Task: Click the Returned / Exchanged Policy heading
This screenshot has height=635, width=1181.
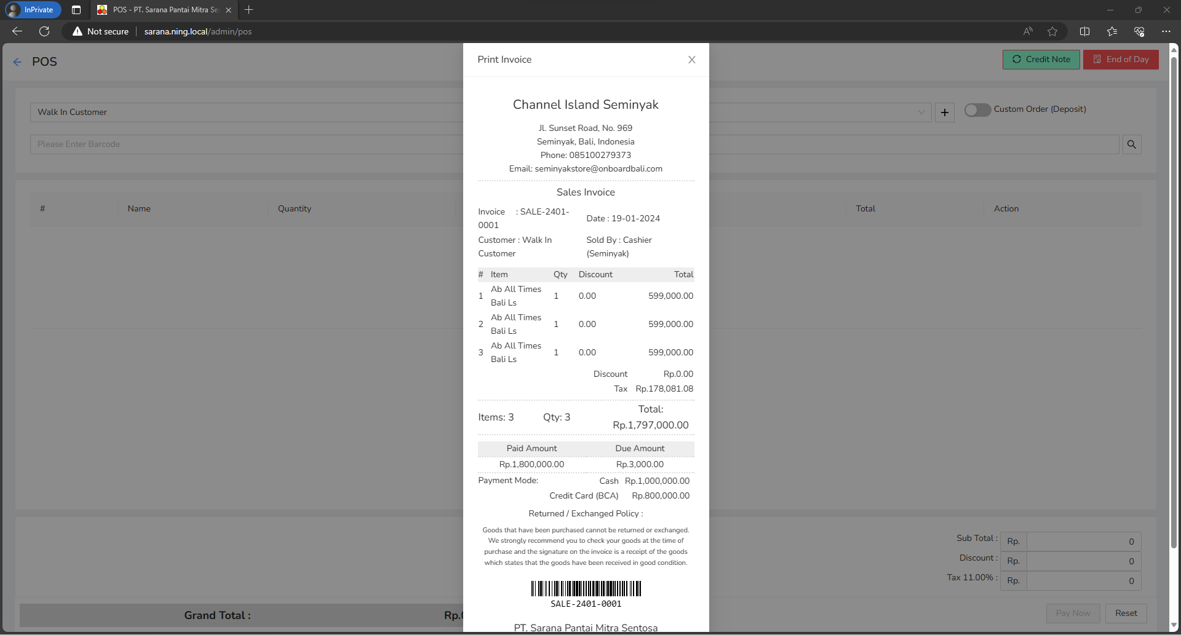Action: (586, 514)
